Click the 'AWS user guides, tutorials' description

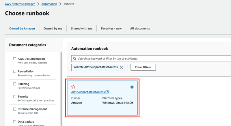point(32,63)
